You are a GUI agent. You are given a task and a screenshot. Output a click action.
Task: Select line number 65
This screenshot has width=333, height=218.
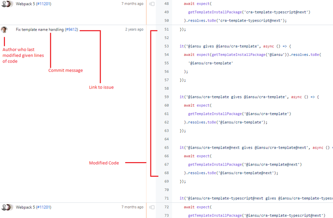pos(166,147)
